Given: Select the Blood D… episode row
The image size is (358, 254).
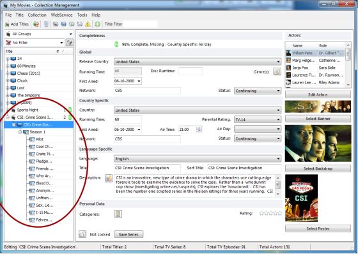Looking at the screenshot, I should [44, 183].
